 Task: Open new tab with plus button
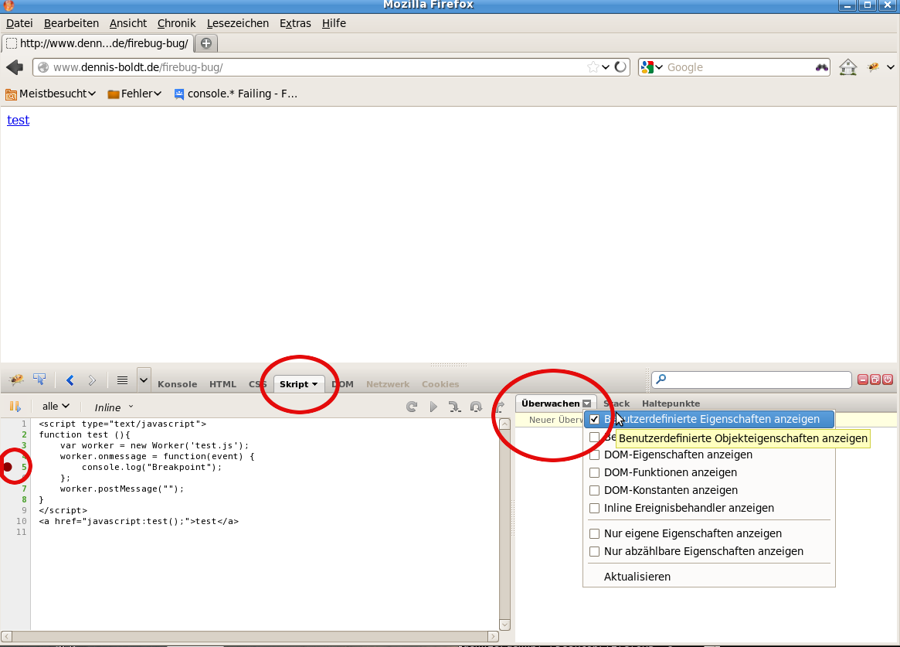click(x=206, y=43)
